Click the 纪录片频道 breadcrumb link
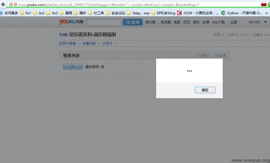The height and width of the screenshot is (163, 270). [x=67, y=43]
